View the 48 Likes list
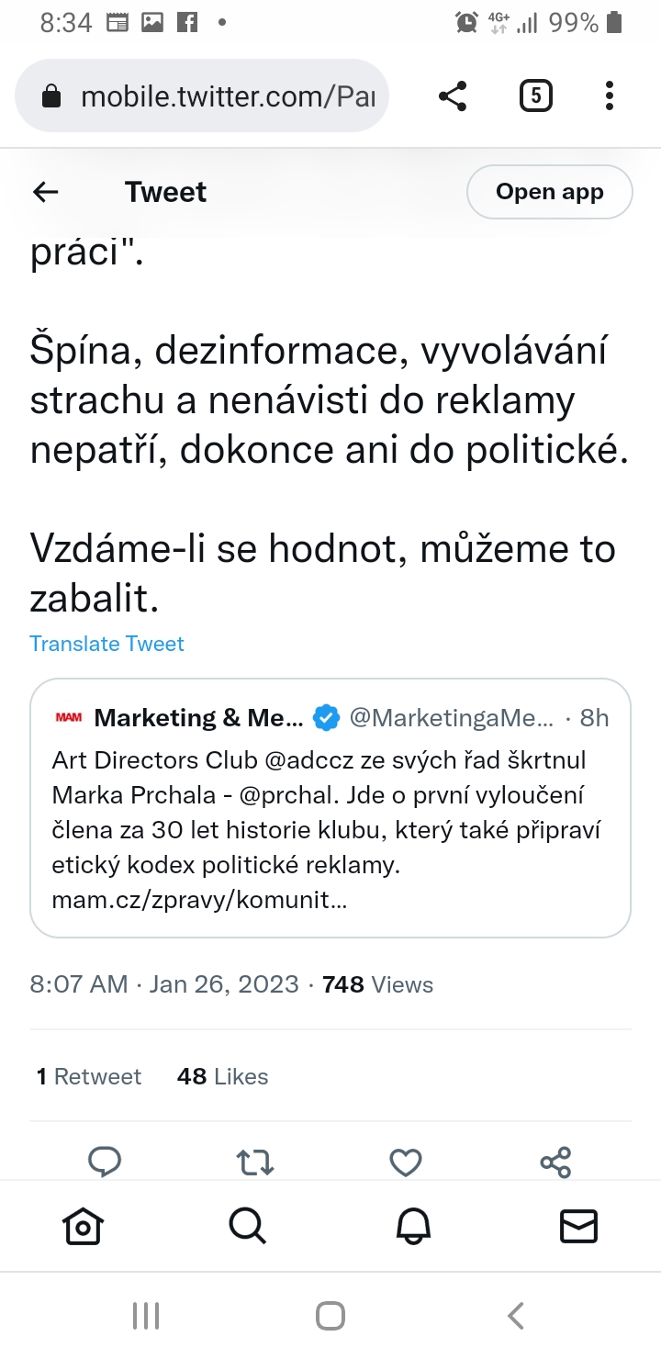The image size is (661, 1359). [222, 1076]
